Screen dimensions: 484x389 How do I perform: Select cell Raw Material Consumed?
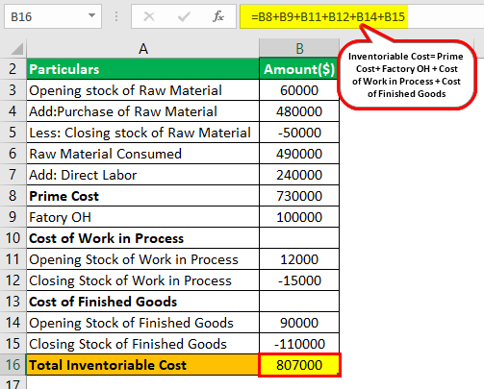(143, 154)
